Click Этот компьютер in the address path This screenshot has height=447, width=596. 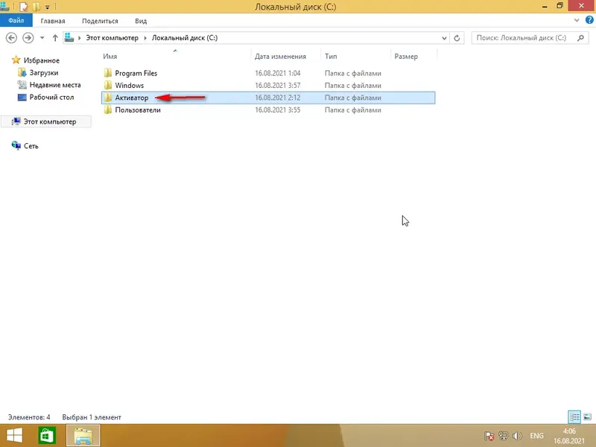[112, 38]
